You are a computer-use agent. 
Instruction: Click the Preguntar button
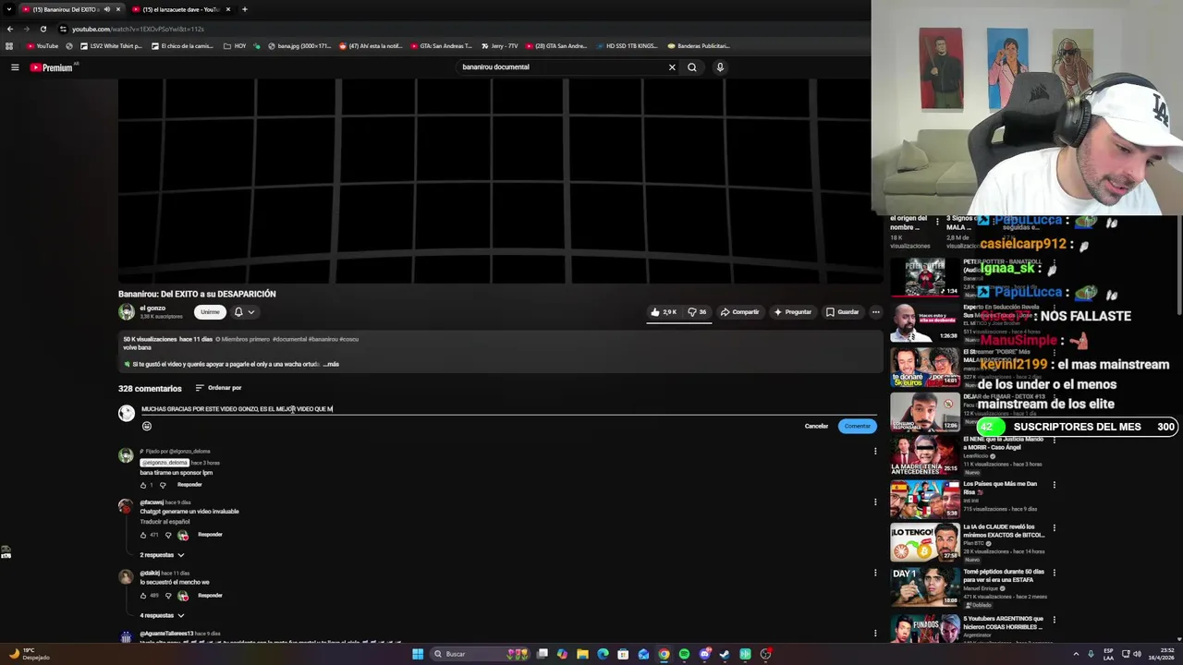(x=792, y=312)
